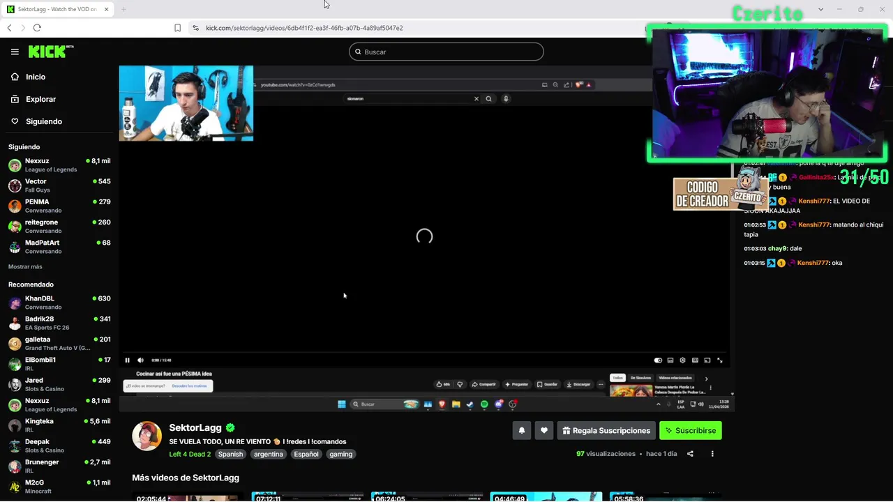Open Windows Start button in recorded taskbar
The height and width of the screenshot is (502, 893).
tap(342, 404)
